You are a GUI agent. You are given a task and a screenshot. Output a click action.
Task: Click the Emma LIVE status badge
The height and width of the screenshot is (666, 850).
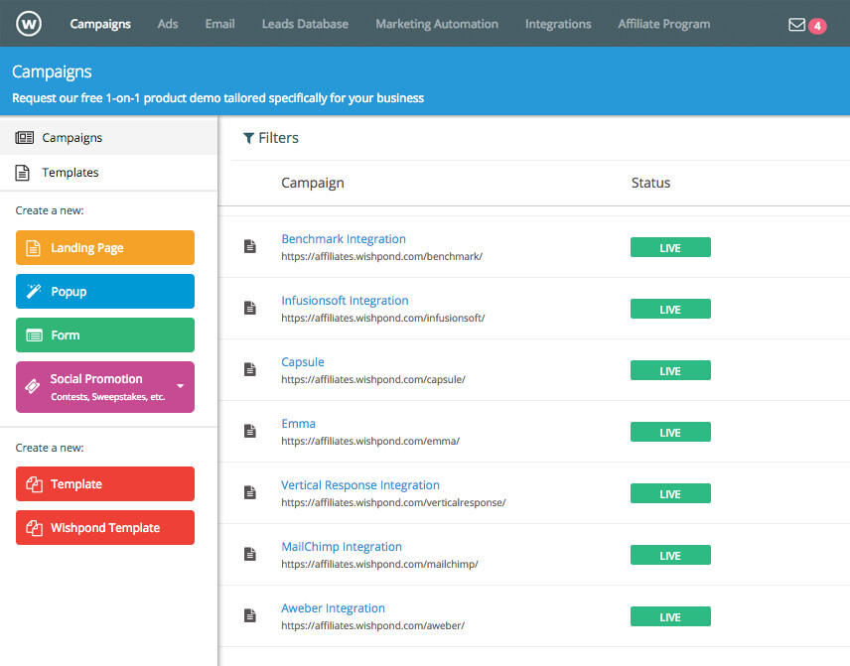click(670, 432)
